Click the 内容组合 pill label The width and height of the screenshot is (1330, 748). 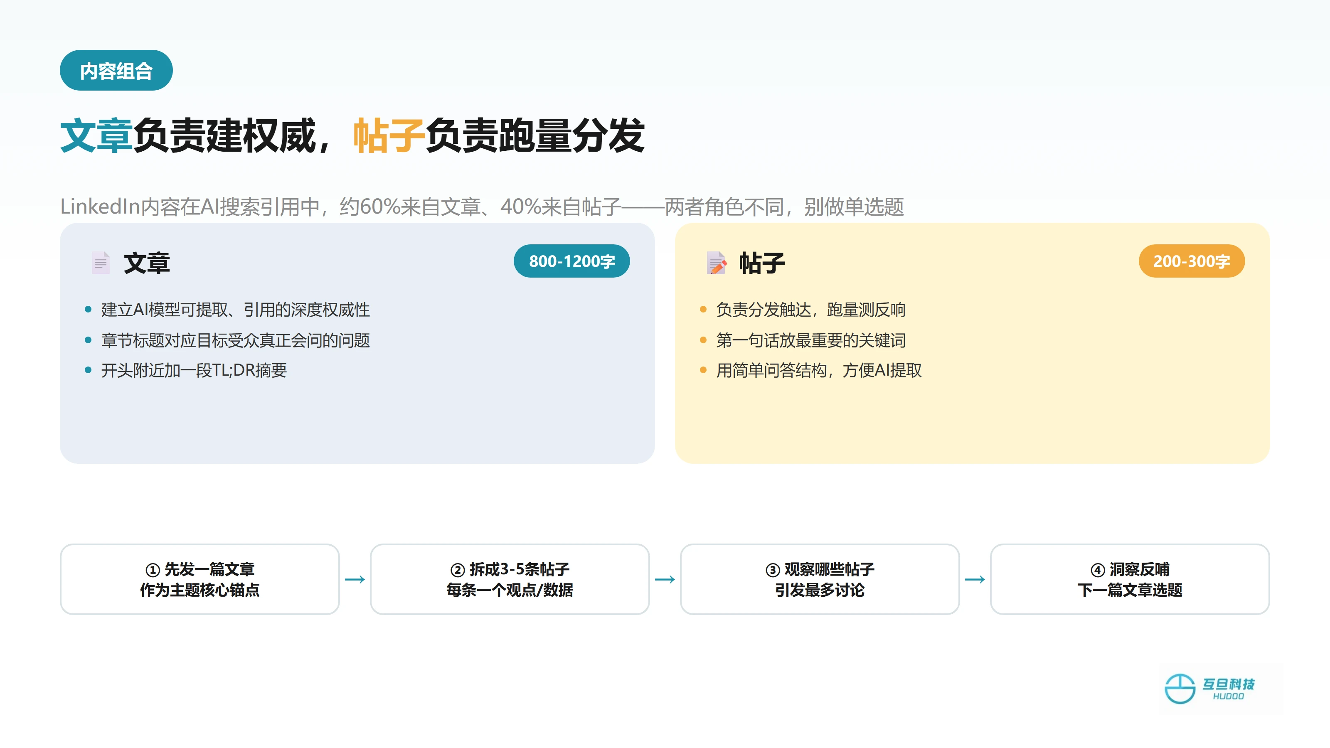click(x=116, y=71)
